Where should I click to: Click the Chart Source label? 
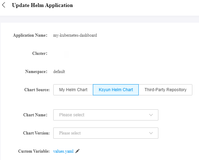37,90
